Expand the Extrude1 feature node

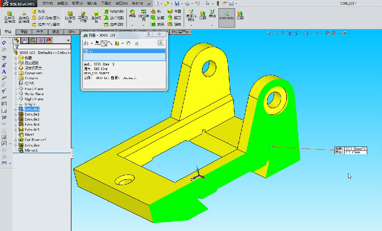coord(16,109)
